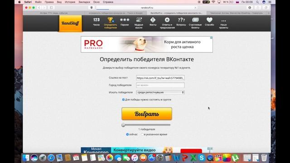Screen dimensions: 290x163
Task: Click Safari share button
Action: pyautogui.click(x=258, y=8)
